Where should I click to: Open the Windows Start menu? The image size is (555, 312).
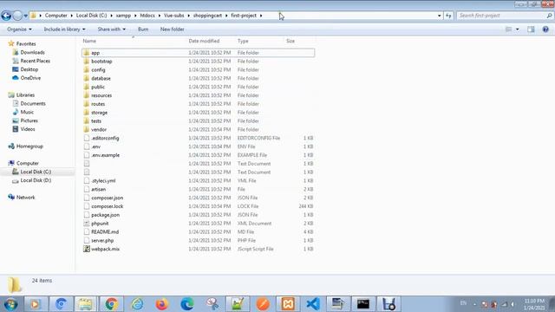(x=10, y=304)
